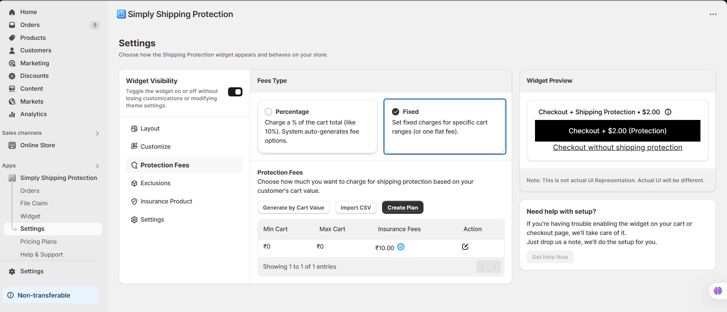Open the three-dot menu at top right
Viewport: 727px width, 312px height.
[x=713, y=14]
